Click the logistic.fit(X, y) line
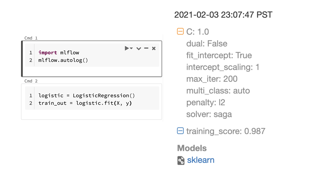The width and height of the screenshot is (335, 176). tap(85, 103)
